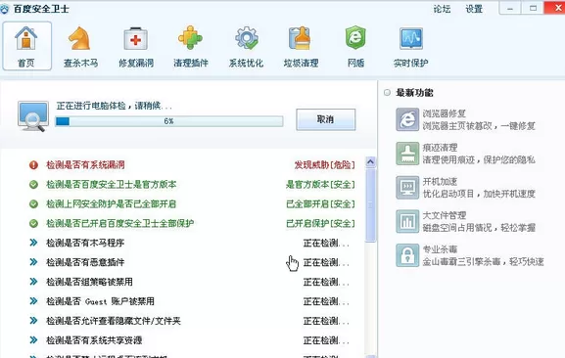
Task: Open 修复漏洞 first-aid kit icon
Action: 135,38
